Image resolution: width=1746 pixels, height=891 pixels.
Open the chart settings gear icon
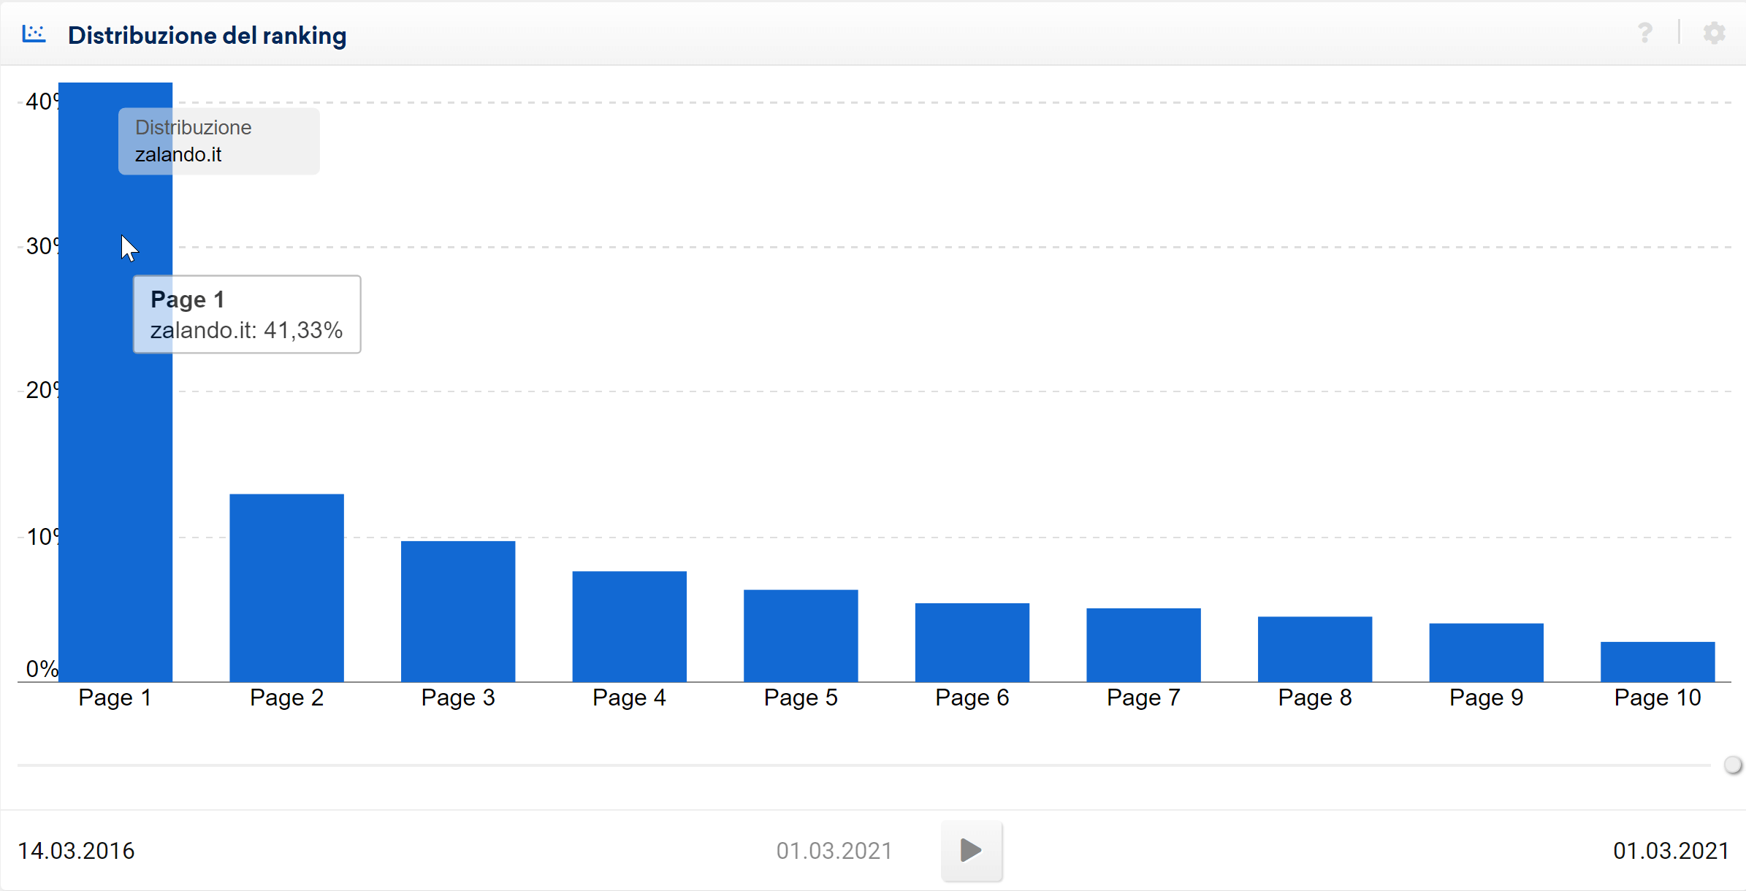tap(1714, 33)
